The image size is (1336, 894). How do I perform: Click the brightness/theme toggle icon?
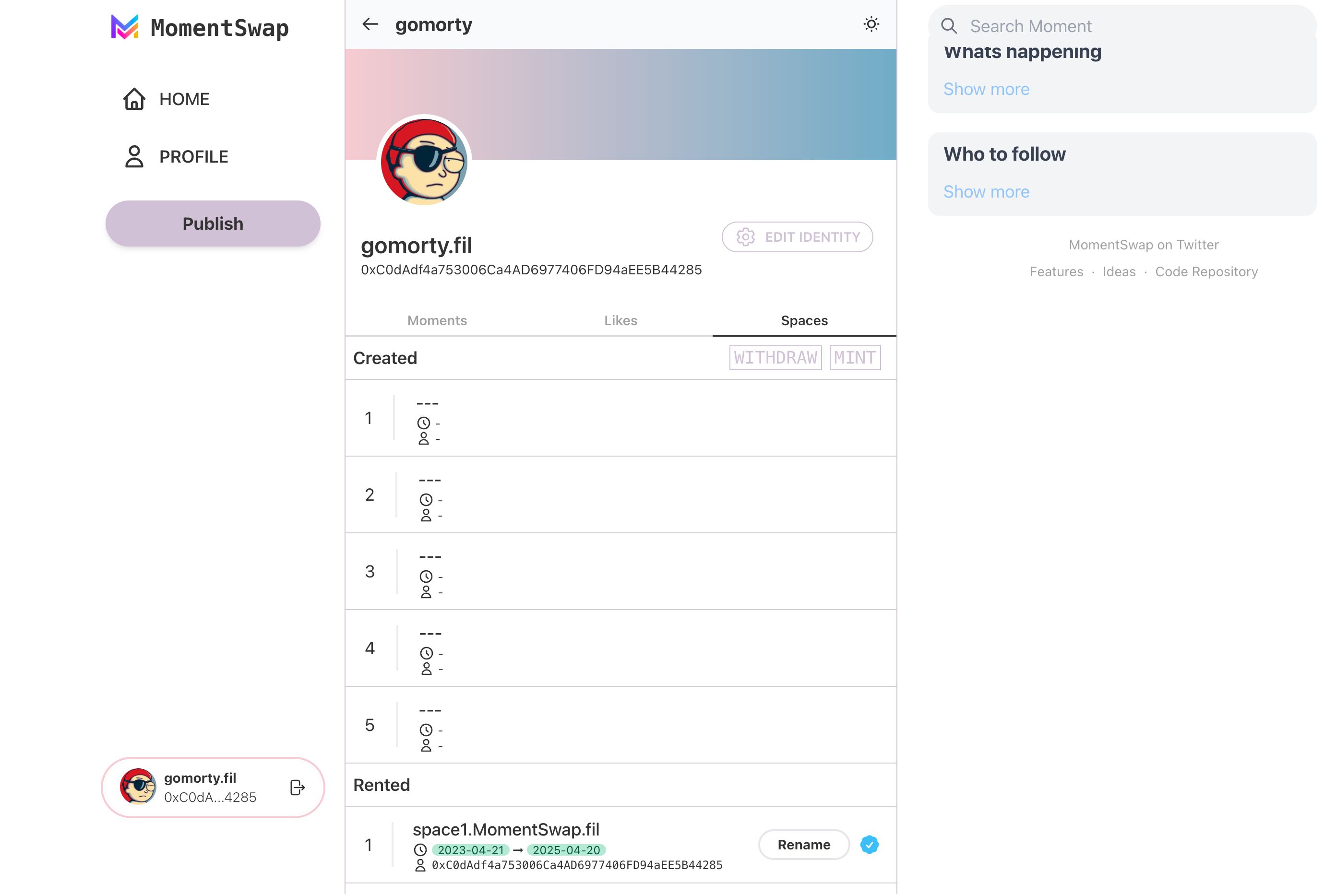(870, 24)
